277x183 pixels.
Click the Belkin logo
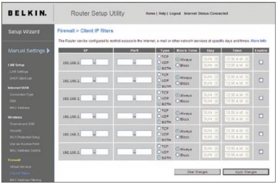click(27, 13)
